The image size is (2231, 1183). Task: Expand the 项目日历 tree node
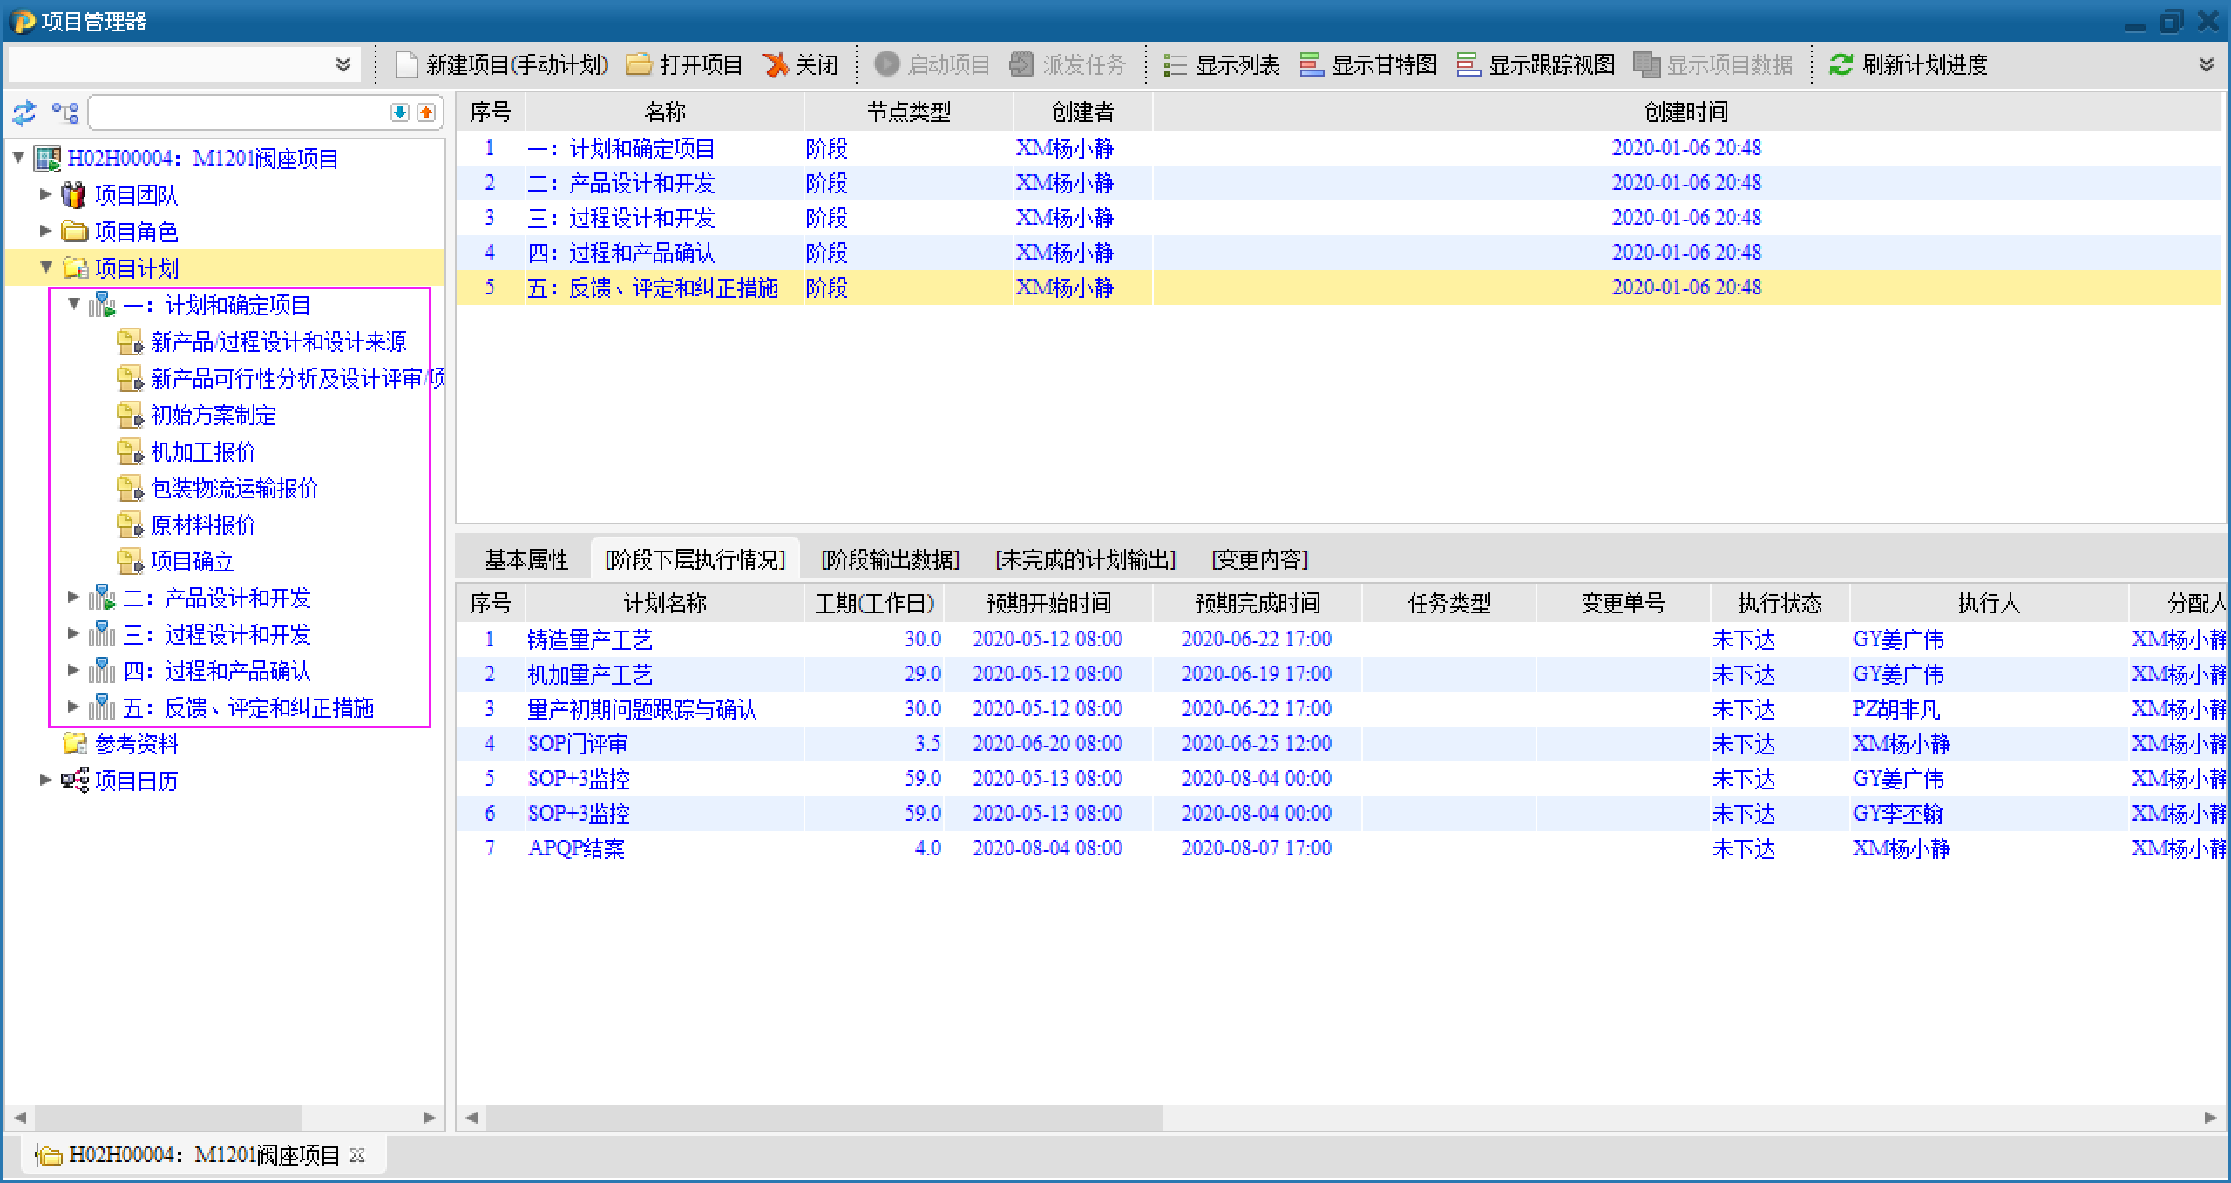point(46,780)
